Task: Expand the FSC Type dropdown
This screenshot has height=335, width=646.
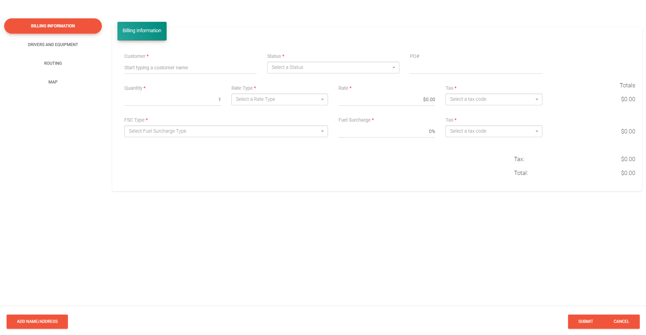Action: [225, 131]
